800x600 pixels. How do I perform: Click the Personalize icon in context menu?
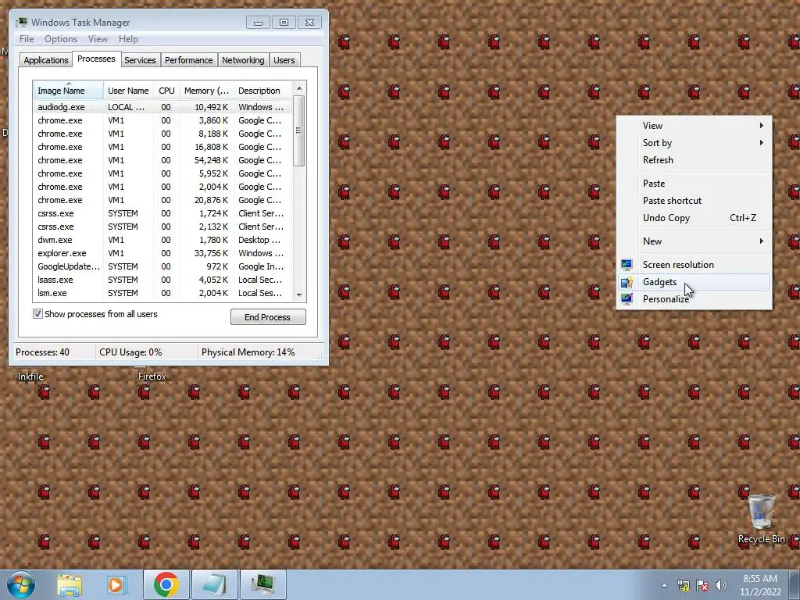[627, 299]
